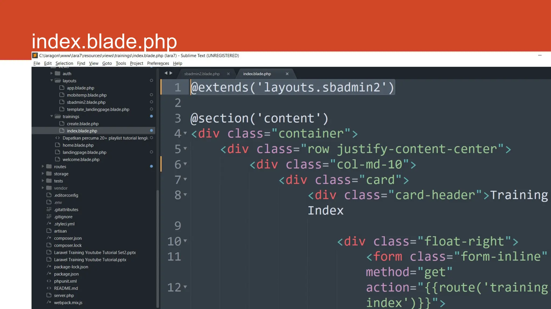
Task: Expand the vendor folder
Action: 43,188
